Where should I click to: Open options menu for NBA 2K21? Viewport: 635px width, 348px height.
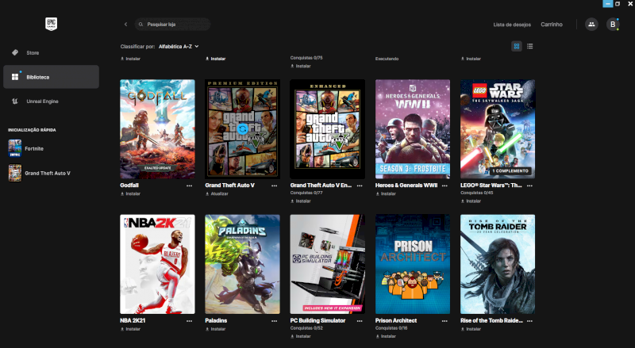[x=189, y=320]
